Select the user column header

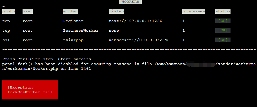tap(28, 11)
